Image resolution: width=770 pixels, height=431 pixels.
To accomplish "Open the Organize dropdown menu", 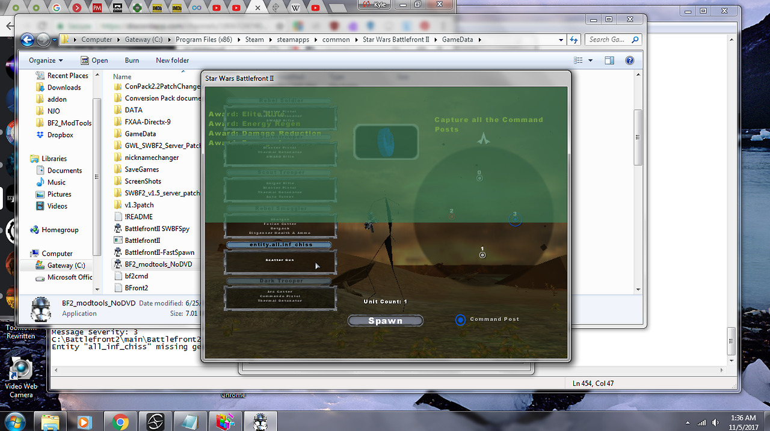I will (x=46, y=60).
